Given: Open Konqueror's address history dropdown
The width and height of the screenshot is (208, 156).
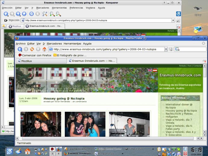Looking at the screenshot, I should [x=173, y=20].
